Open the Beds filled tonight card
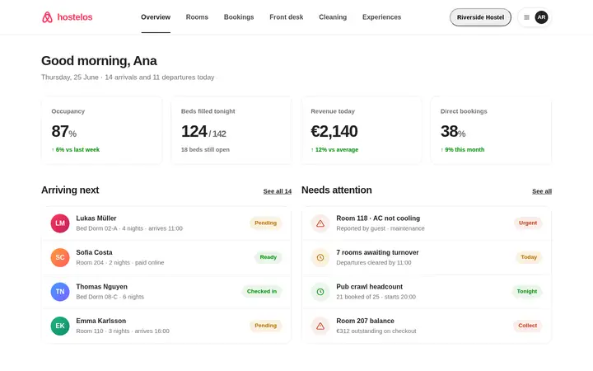This screenshot has height=371, width=593. [231, 130]
